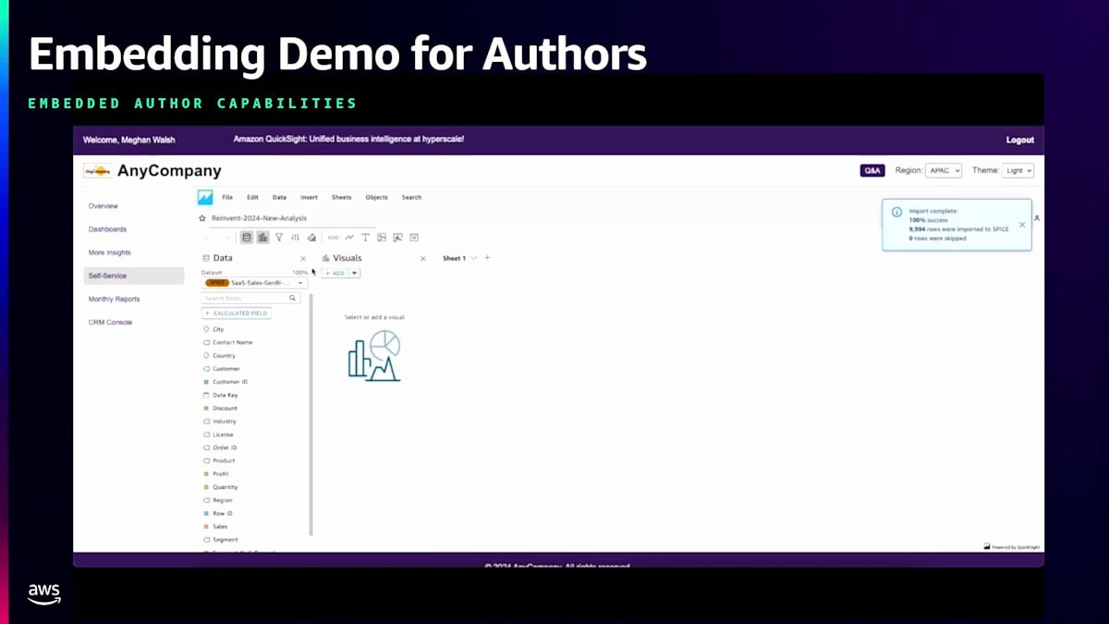Select the Date Key field

pos(225,395)
